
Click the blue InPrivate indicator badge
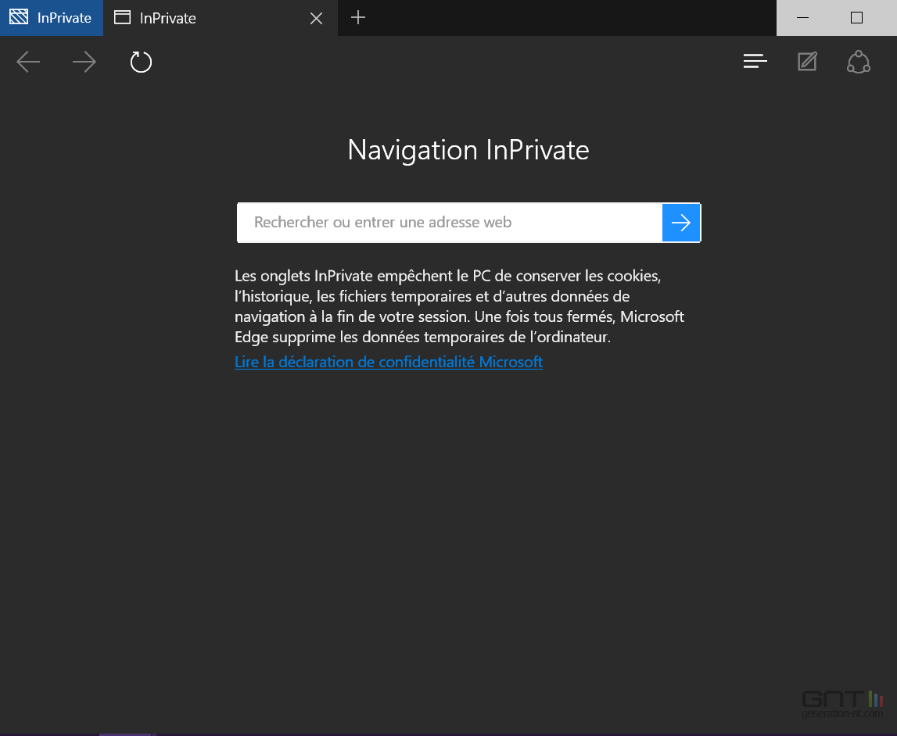[52, 18]
